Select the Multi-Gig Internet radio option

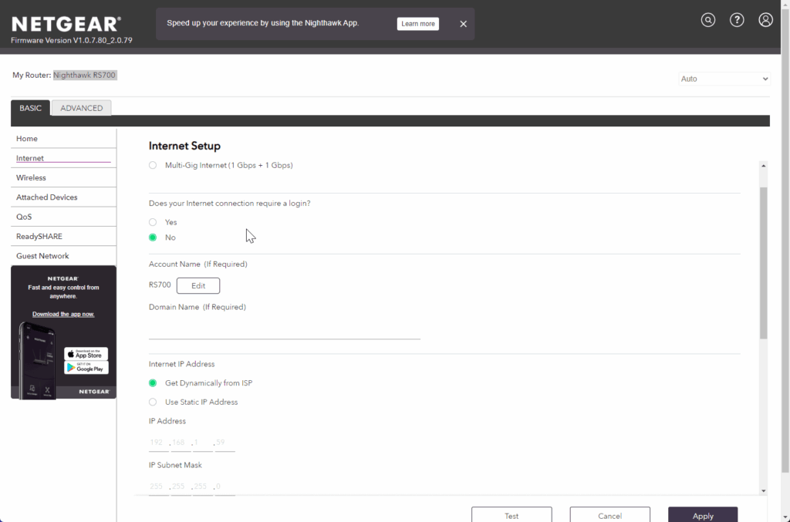(153, 165)
